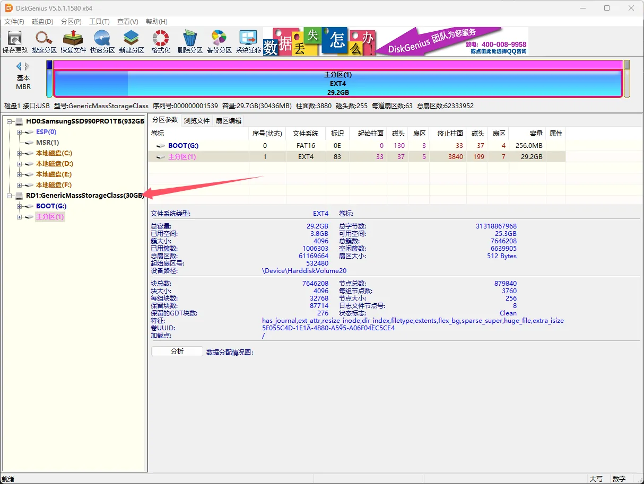This screenshot has height=484, width=644.
Task: Open the Tools (工具) menu
Action: (x=99, y=22)
